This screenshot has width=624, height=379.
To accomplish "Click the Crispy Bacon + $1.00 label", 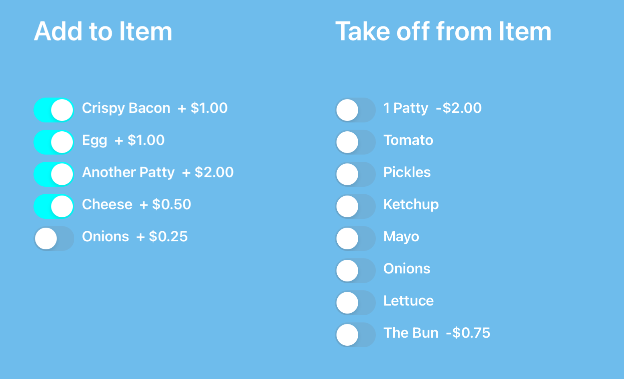I will coord(155,108).
